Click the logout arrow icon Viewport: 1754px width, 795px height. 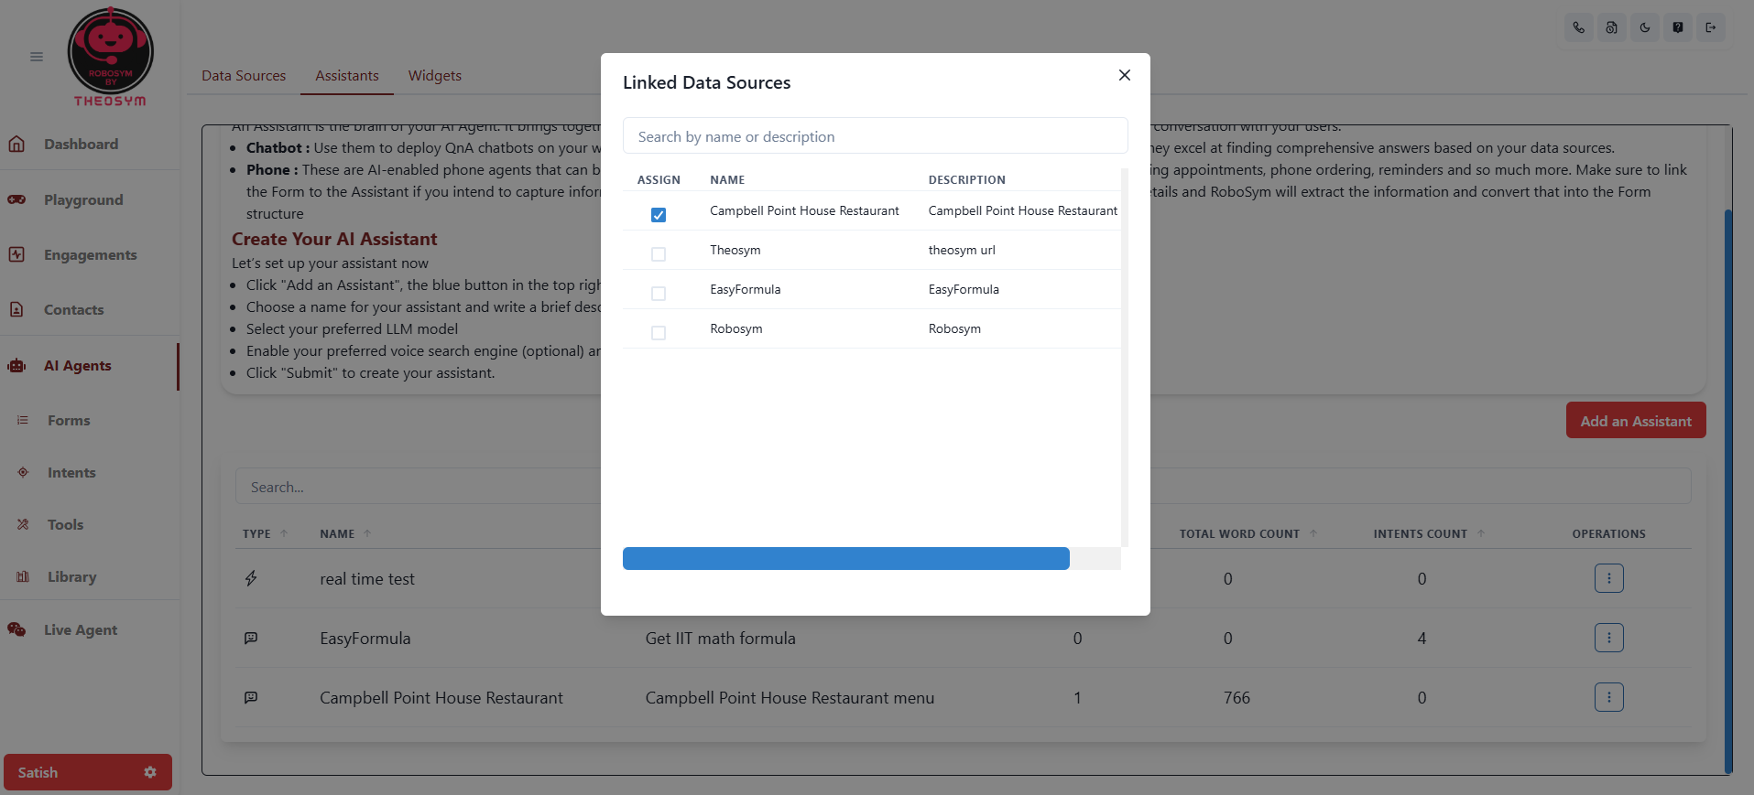(x=1711, y=27)
